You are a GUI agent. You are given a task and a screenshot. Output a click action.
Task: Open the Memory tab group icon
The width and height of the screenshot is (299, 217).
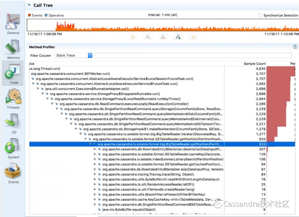click(x=13, y=46)
